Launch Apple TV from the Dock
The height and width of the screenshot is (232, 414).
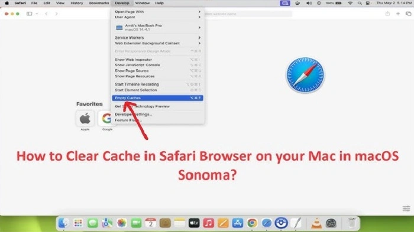coord(194,223)
